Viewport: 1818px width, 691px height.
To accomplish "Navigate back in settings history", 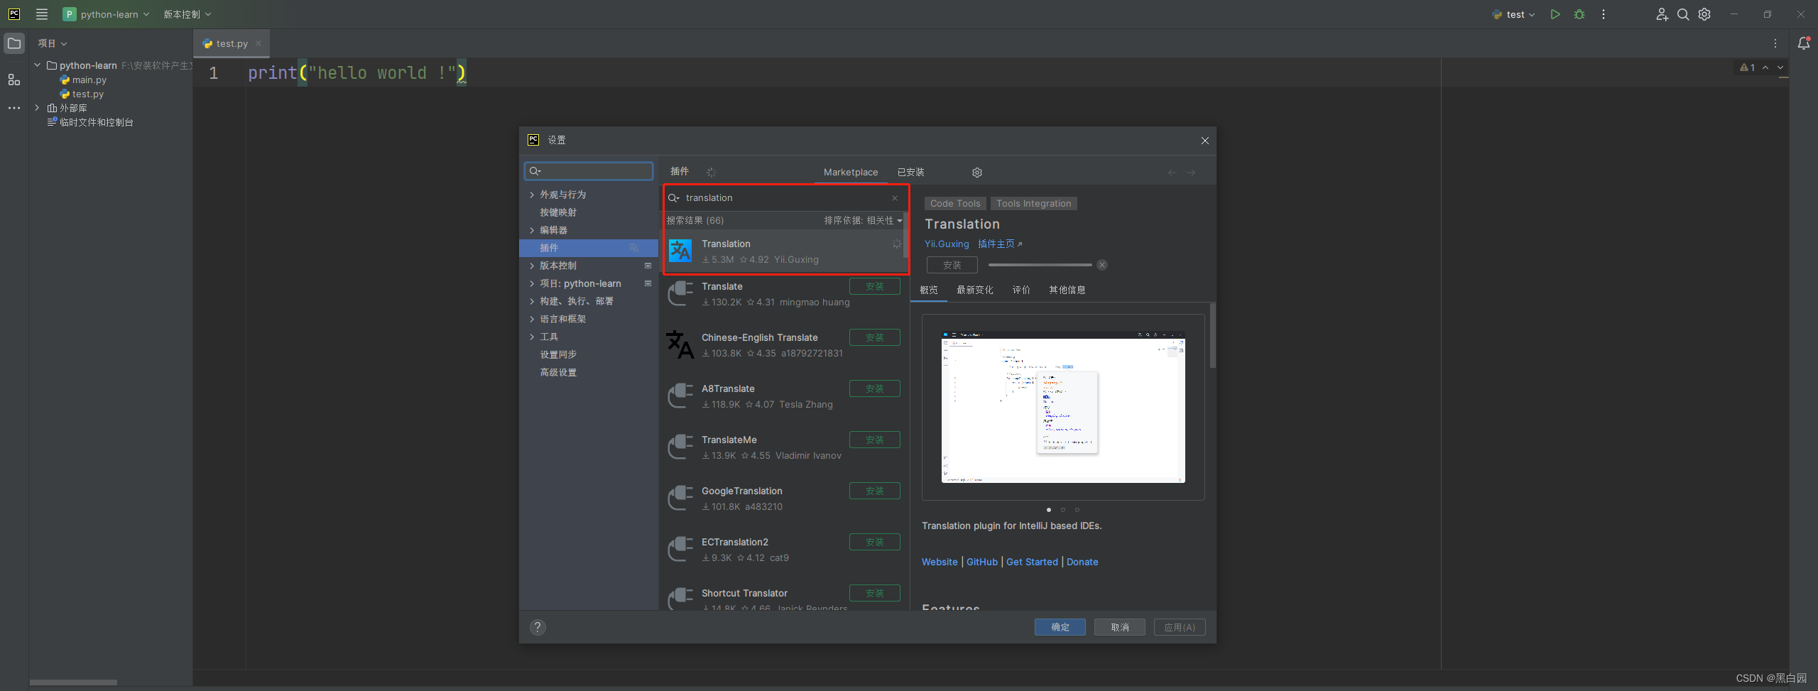I will point(1172,173).
